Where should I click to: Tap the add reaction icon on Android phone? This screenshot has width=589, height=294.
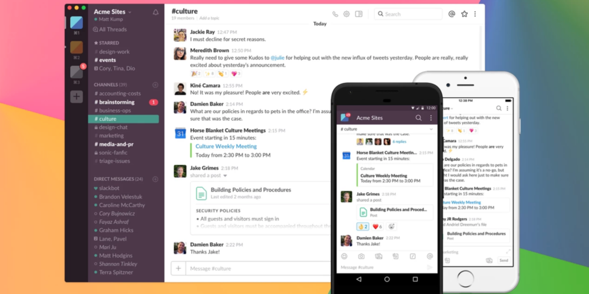(x=391, y=226)
